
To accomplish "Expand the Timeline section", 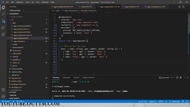I will coord(13,95).
